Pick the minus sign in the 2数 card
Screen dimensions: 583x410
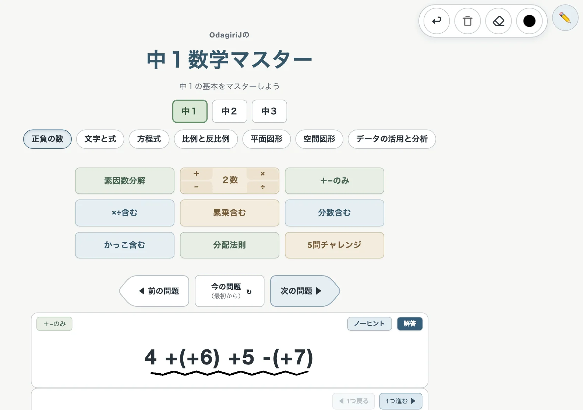click(197, 187)
